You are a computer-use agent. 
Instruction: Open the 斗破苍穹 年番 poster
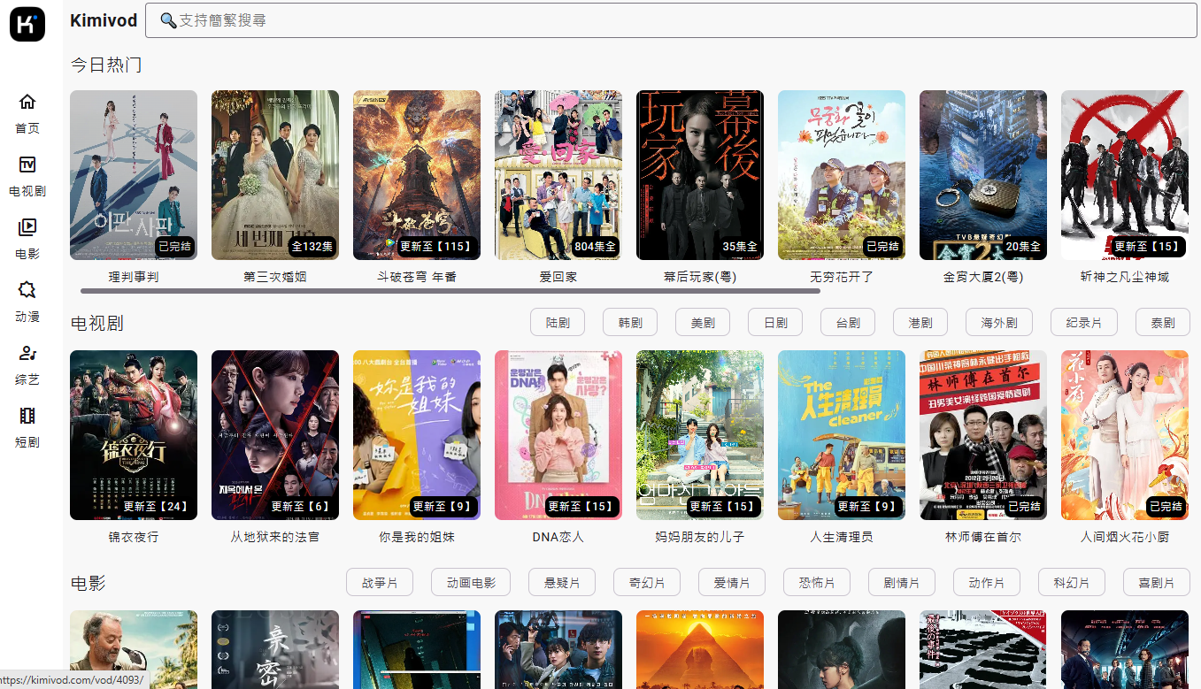pos(417,175)
